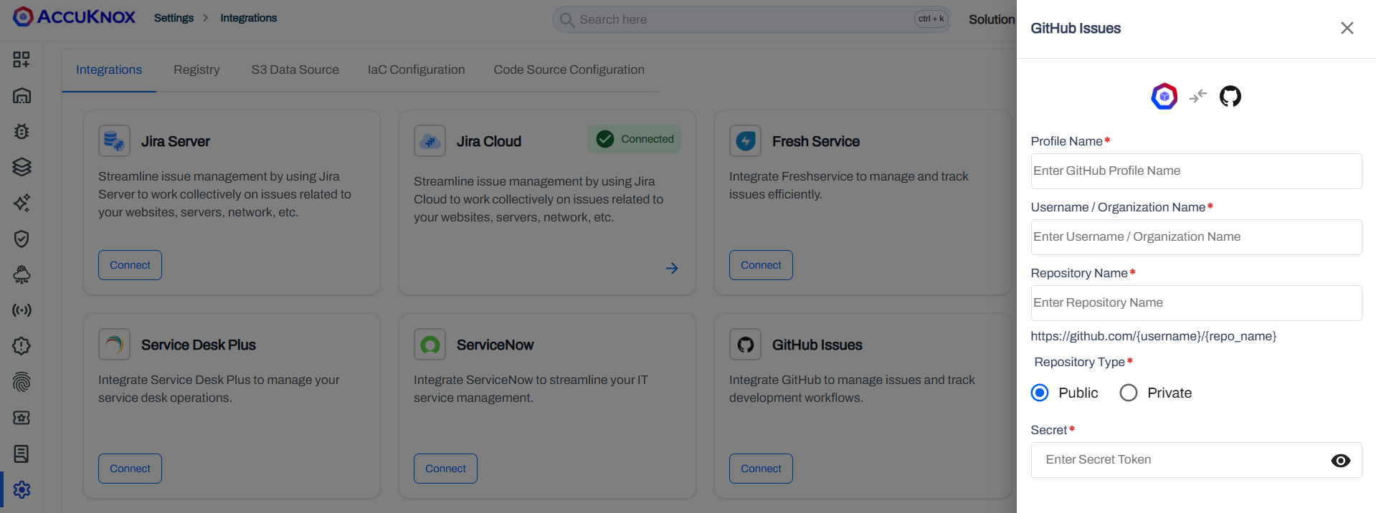This screenshot has height=513, width=1376.
Task: Open the bug issues icon in sidebar
Action: (x=22, y=131)
